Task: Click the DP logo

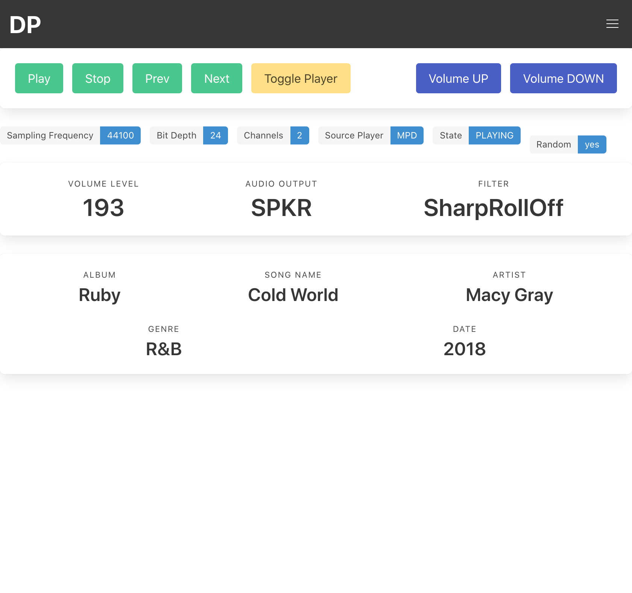Action: click(x=25, y=25)
